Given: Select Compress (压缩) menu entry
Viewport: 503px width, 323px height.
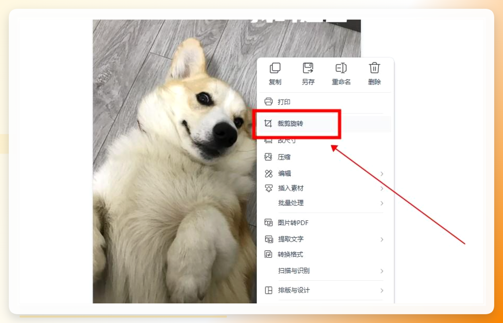Looking at the screenshot, I should tap(325, 157).
